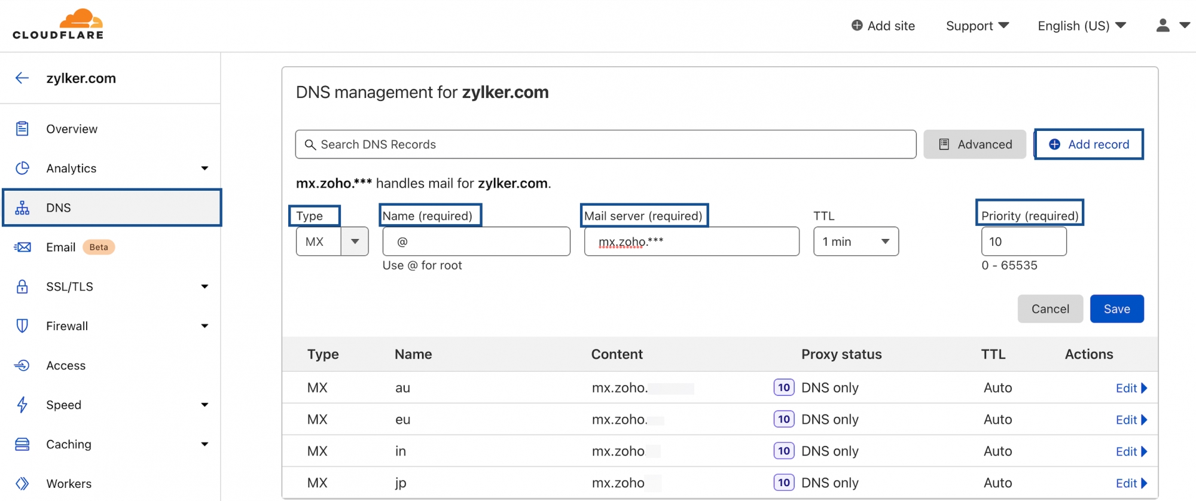Click the magnifier icon in DNS search
This screenshot has height=501, width=1196.
[310, 145]
